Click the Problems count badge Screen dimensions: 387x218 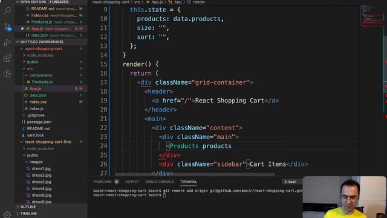coord(117,182)
